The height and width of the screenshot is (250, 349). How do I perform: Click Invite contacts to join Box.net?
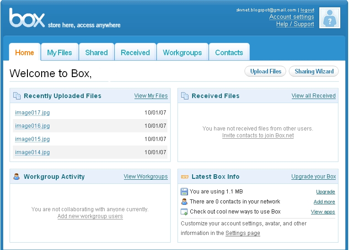point(258,135)
